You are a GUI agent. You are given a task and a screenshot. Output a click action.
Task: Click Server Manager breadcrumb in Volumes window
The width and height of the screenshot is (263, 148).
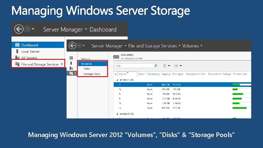coord(107,46)
